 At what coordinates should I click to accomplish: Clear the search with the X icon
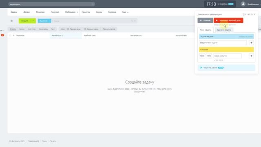pyautogui.click(x=135, y=21)
